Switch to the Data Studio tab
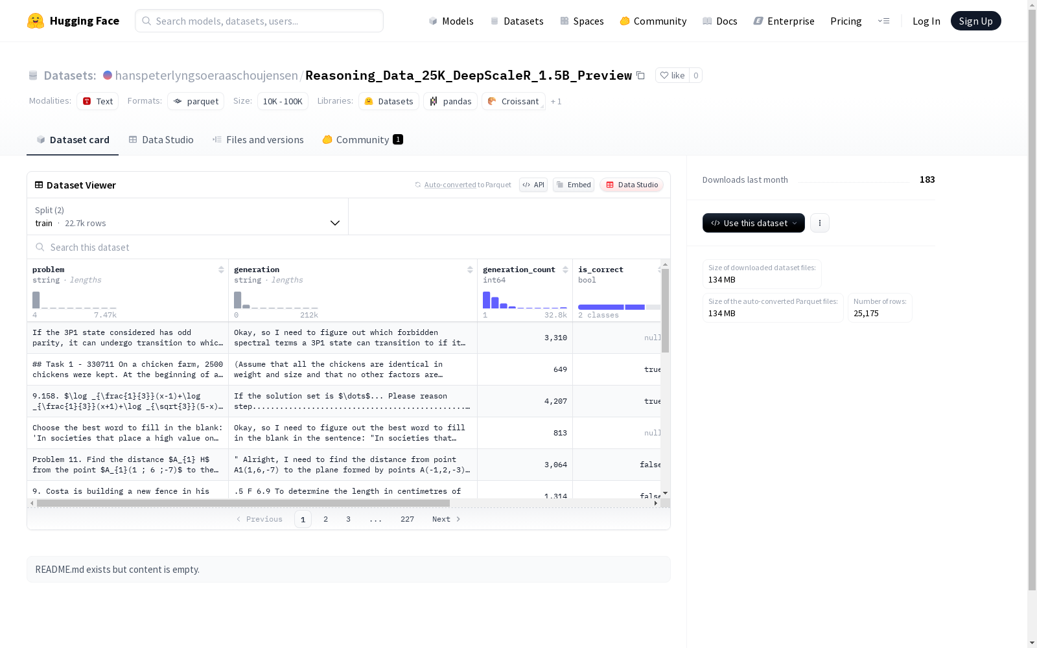This screenshot has height=648, width=1037. click(x=161, y=139)
